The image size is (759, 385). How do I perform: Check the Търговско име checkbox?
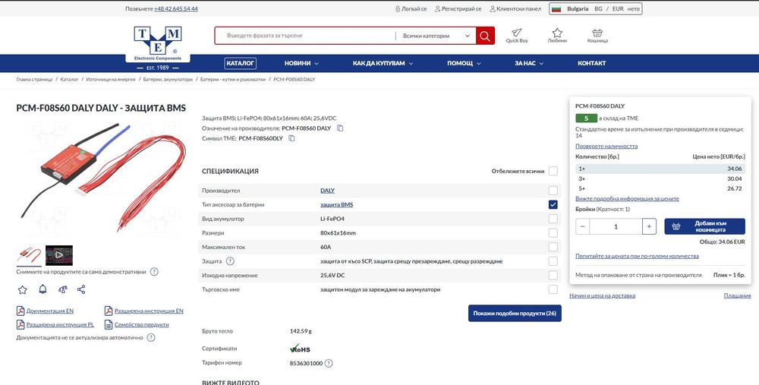tap(553, 289)
